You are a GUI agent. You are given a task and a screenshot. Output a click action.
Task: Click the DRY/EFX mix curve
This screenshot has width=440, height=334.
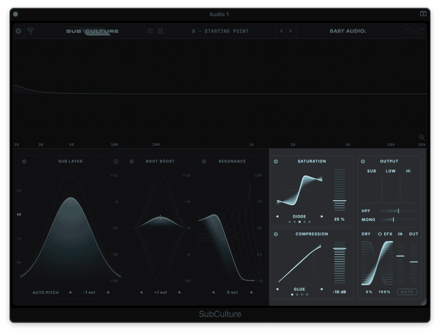[x=377, y=263]
